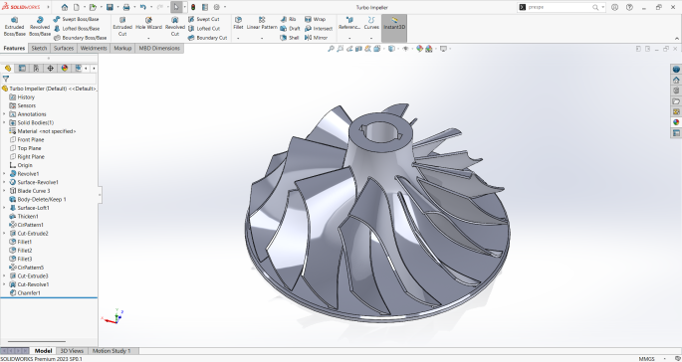Click the Revolved Cut tool
This screenshot has width=682, height=362.
[175, 27]
